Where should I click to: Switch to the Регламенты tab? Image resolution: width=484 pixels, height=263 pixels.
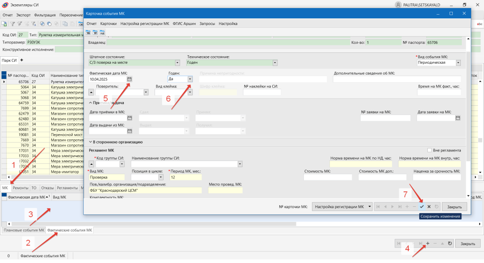67,188
